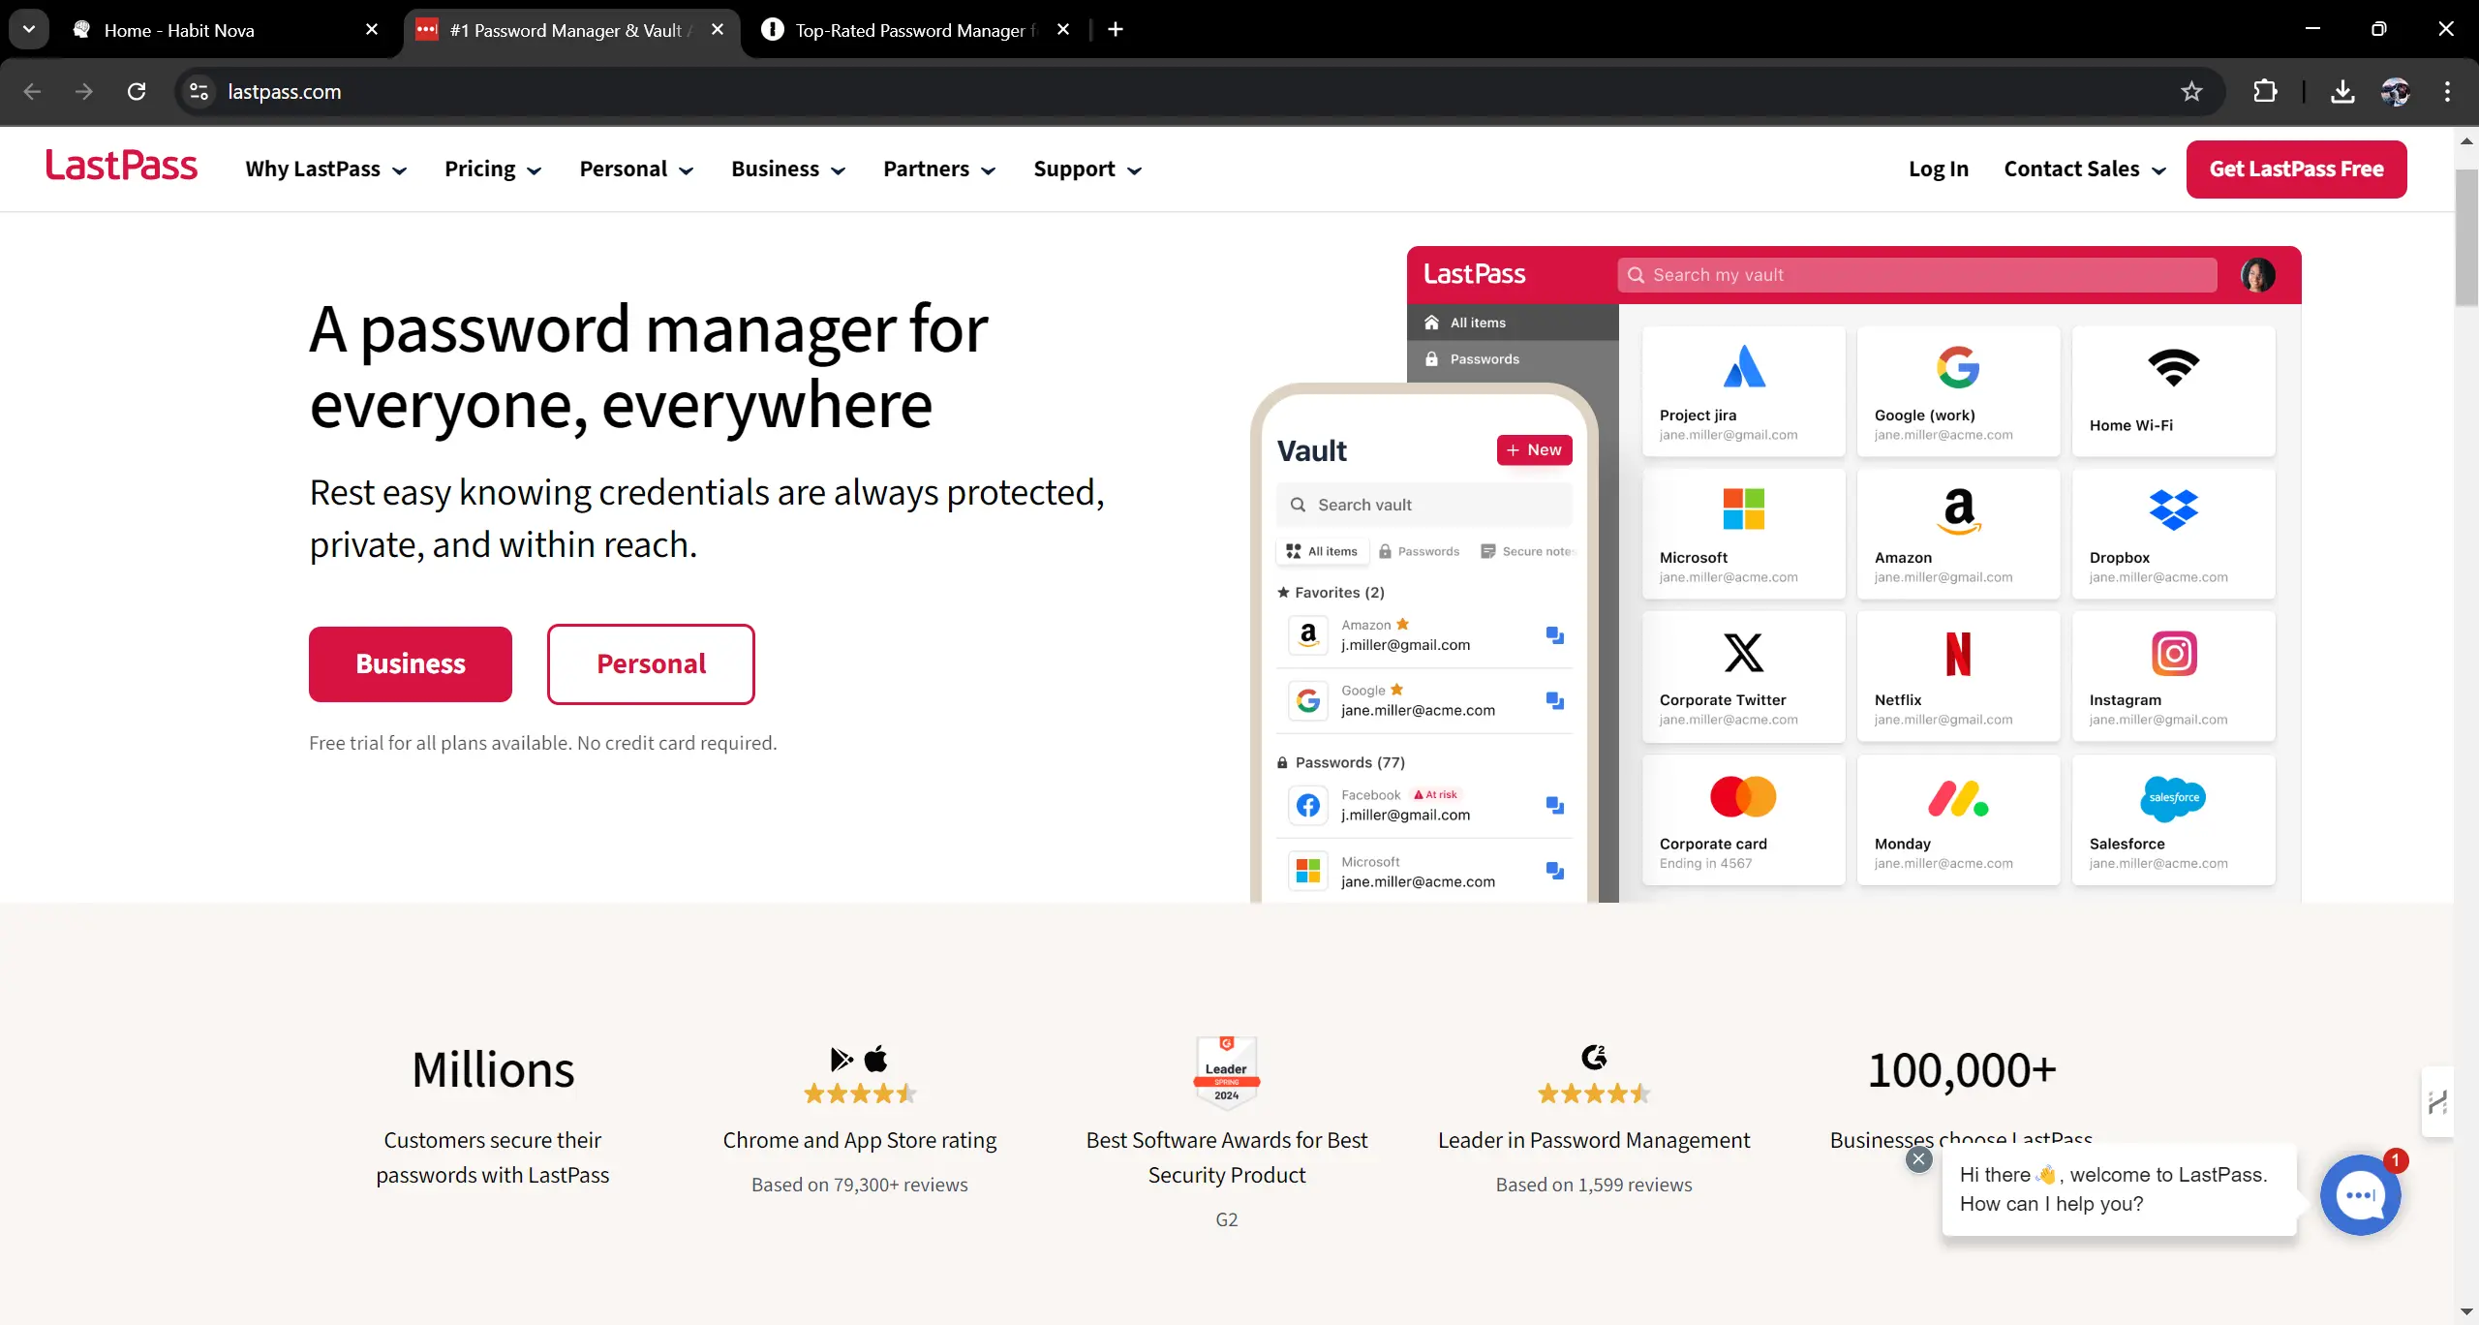Click the Passwords (77) section heading
This screenshot has width=2479, height=1325.
(1340, 763)
